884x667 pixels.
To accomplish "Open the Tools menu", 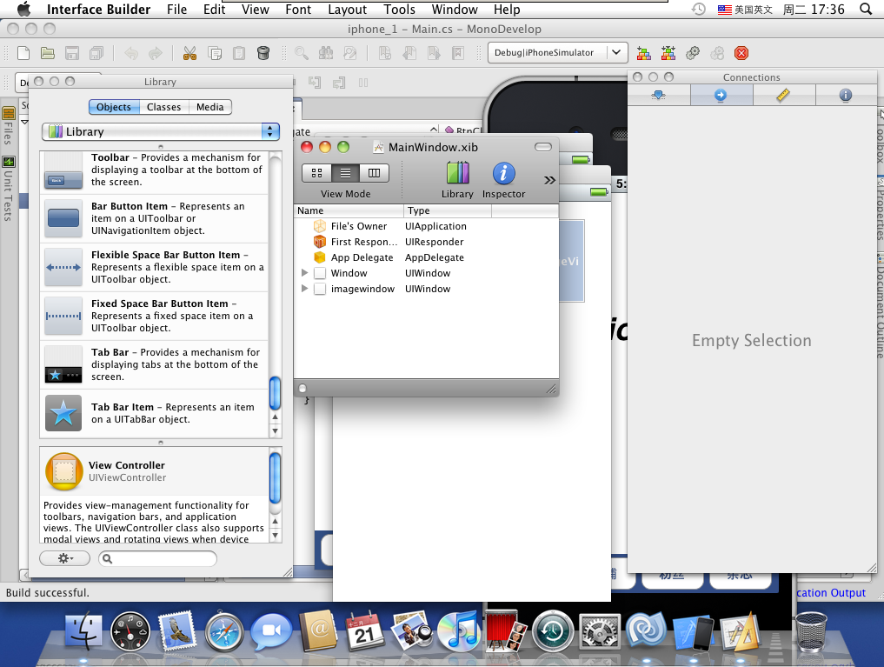I will pyautogui.click(x=399, y=9).
